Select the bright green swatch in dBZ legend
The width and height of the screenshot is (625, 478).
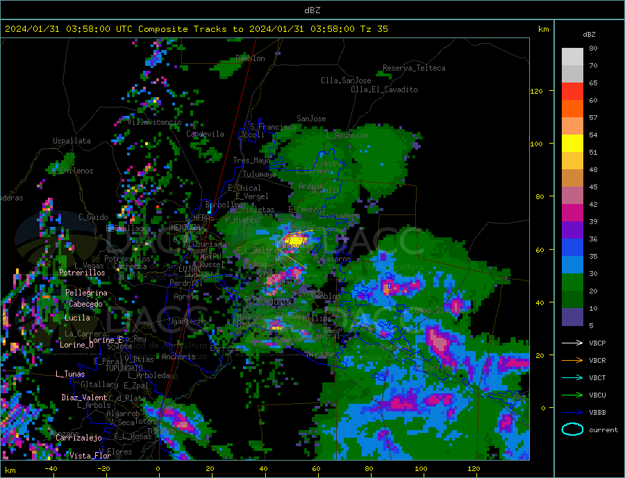572,282
